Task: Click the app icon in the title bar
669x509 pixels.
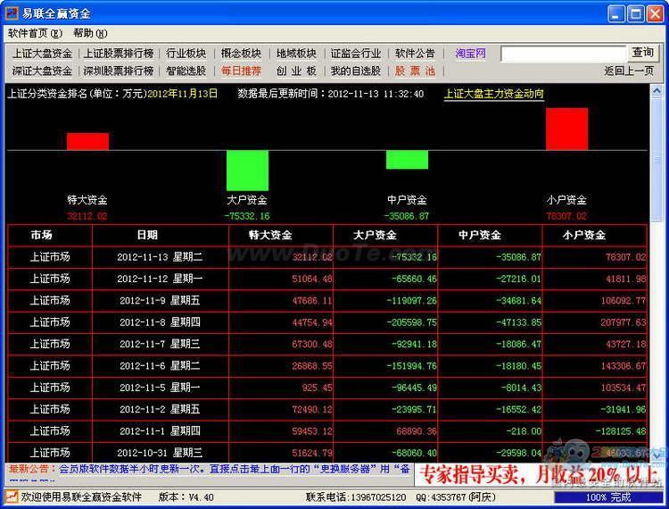Action: (x=12, y=13)
